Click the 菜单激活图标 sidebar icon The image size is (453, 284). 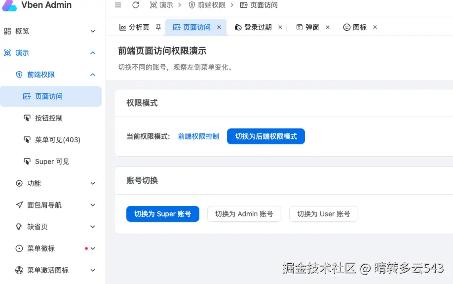19,270
